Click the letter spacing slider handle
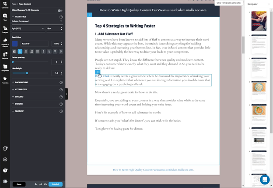Image resolution: width=273 pixels, height=188 pixels. 13,62
